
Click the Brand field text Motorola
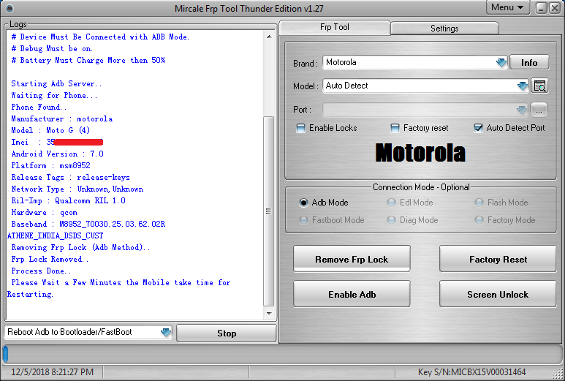coord(341,62)
